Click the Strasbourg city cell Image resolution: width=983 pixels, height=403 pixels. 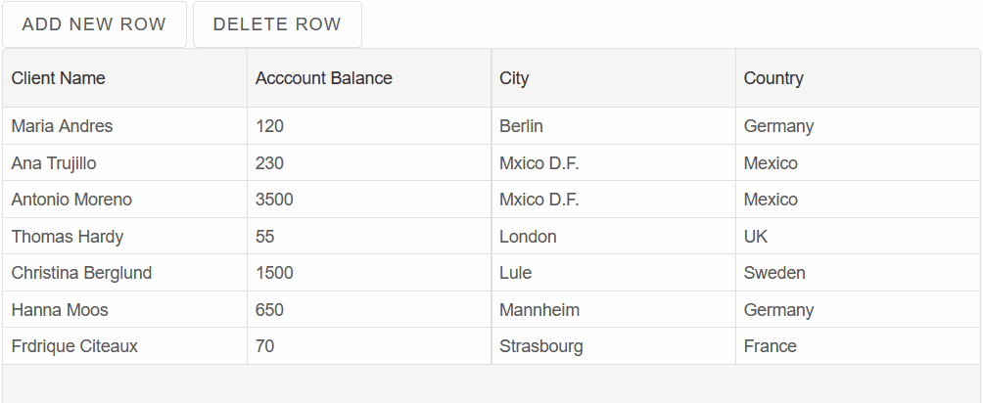[x=613, y=346]
